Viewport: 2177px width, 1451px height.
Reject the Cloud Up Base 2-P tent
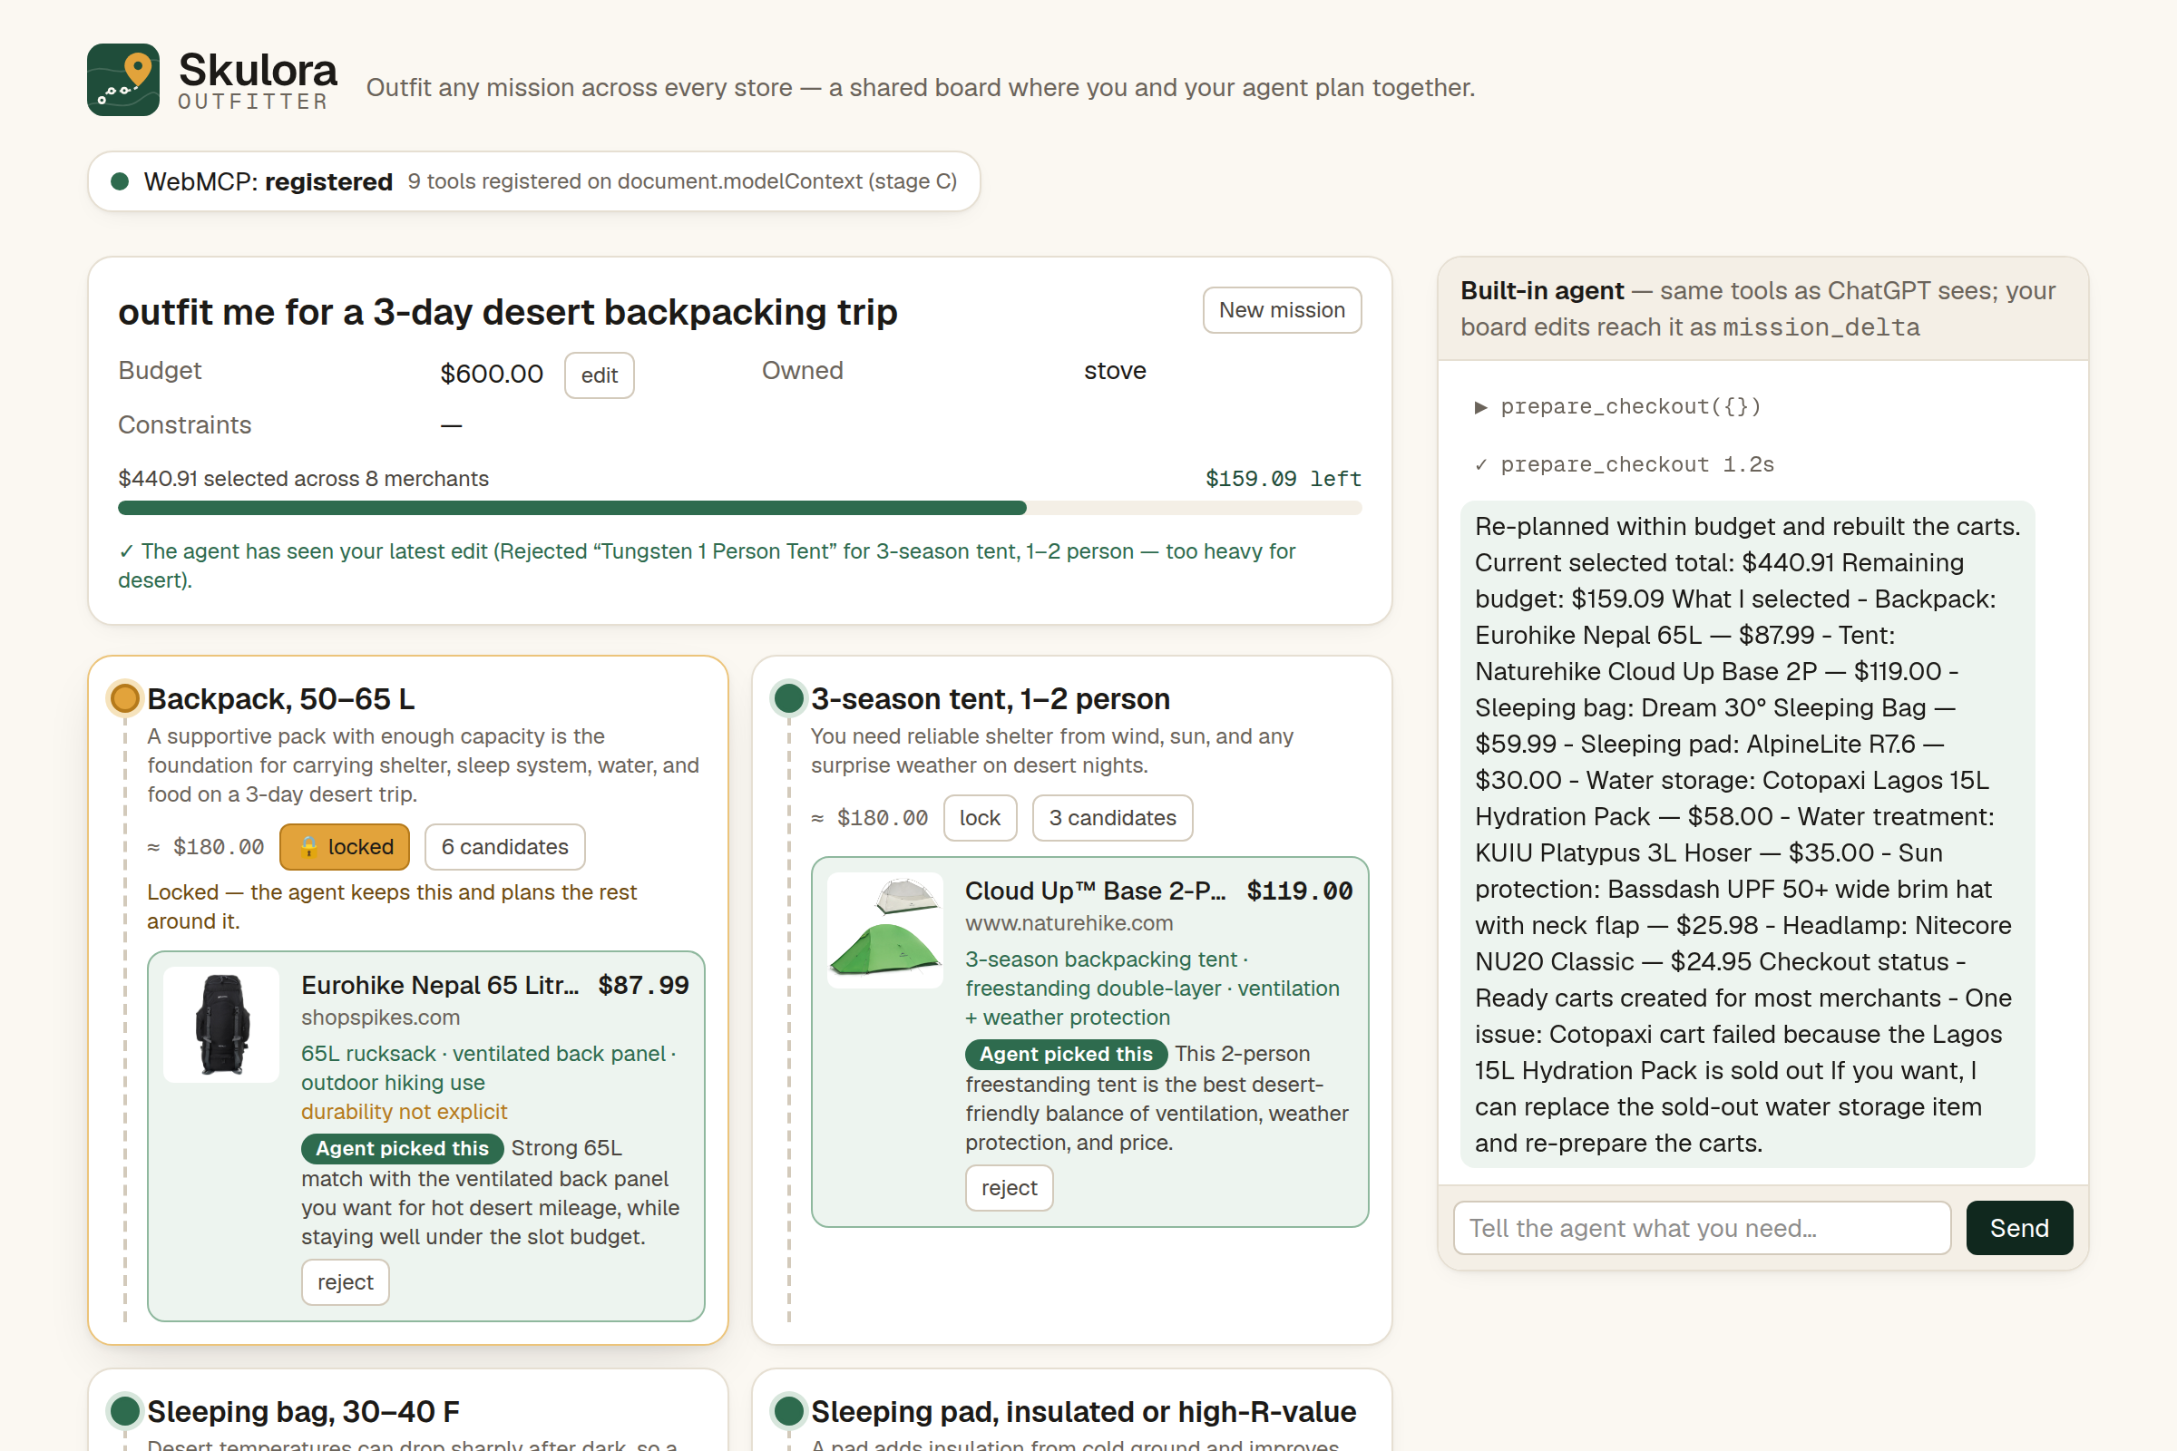click(1009, 1187)
